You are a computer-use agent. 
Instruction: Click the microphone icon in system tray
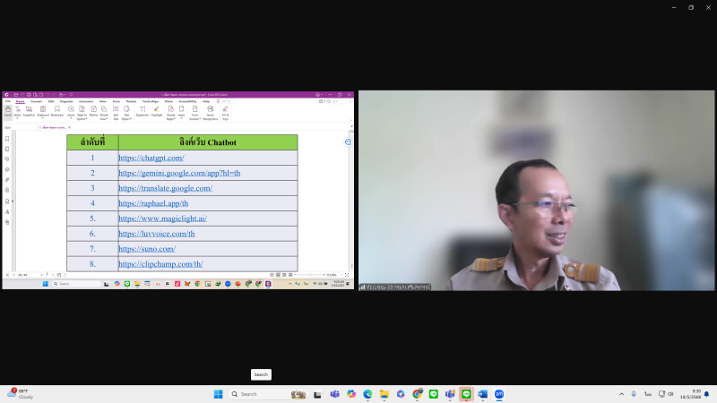[x=634, y=394]
